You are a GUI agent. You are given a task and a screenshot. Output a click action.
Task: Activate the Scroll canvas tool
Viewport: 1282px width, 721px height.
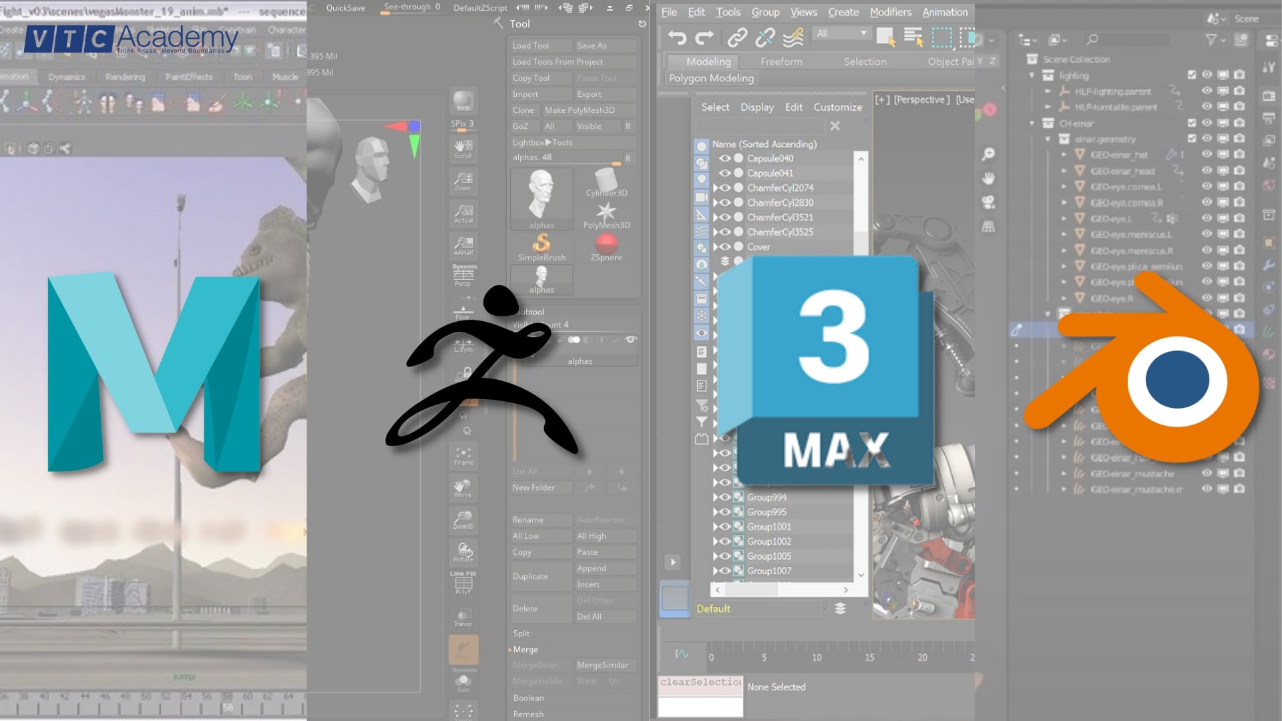(463, 148)
